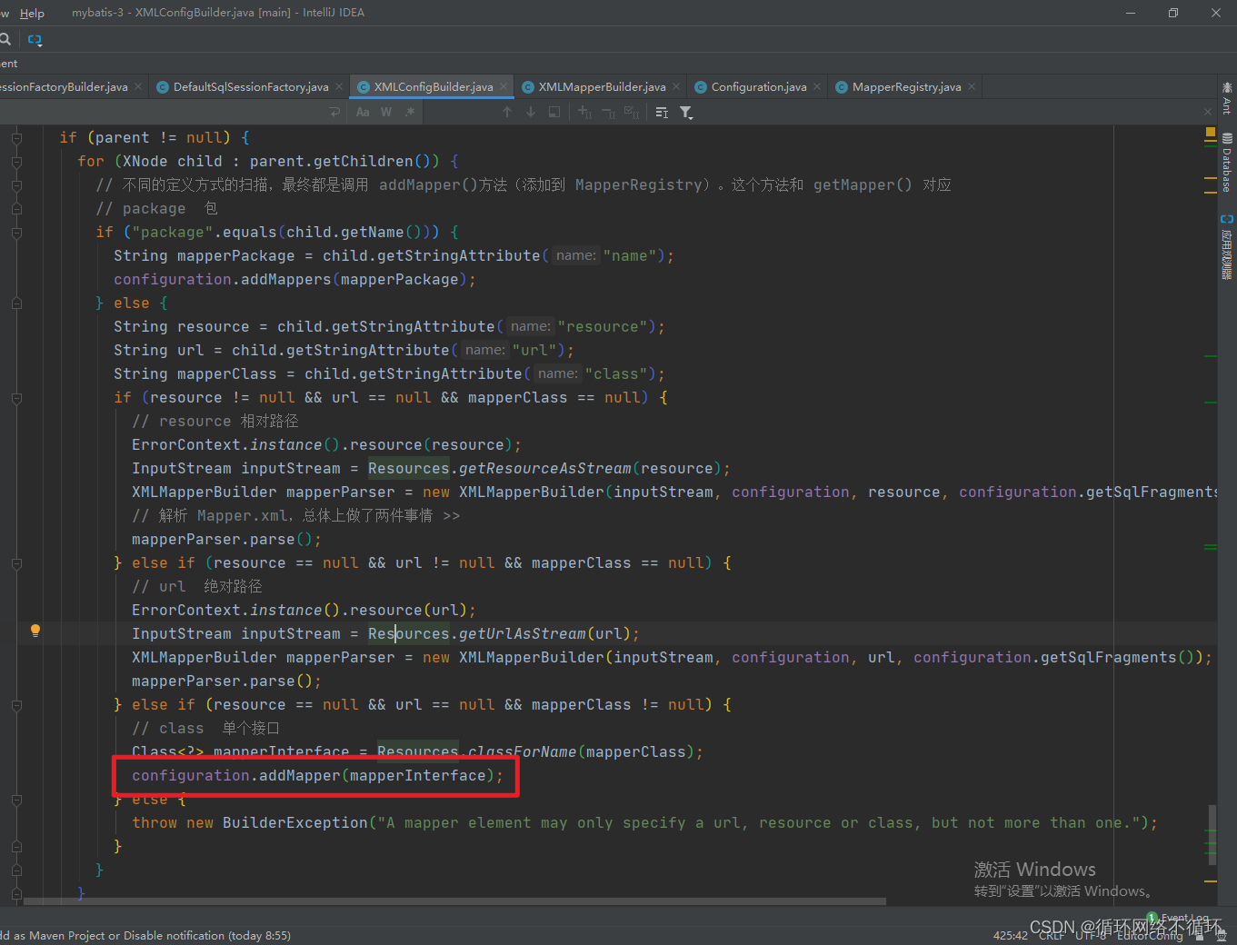Click the class icon on MapperRegistry.java tab

842,87
